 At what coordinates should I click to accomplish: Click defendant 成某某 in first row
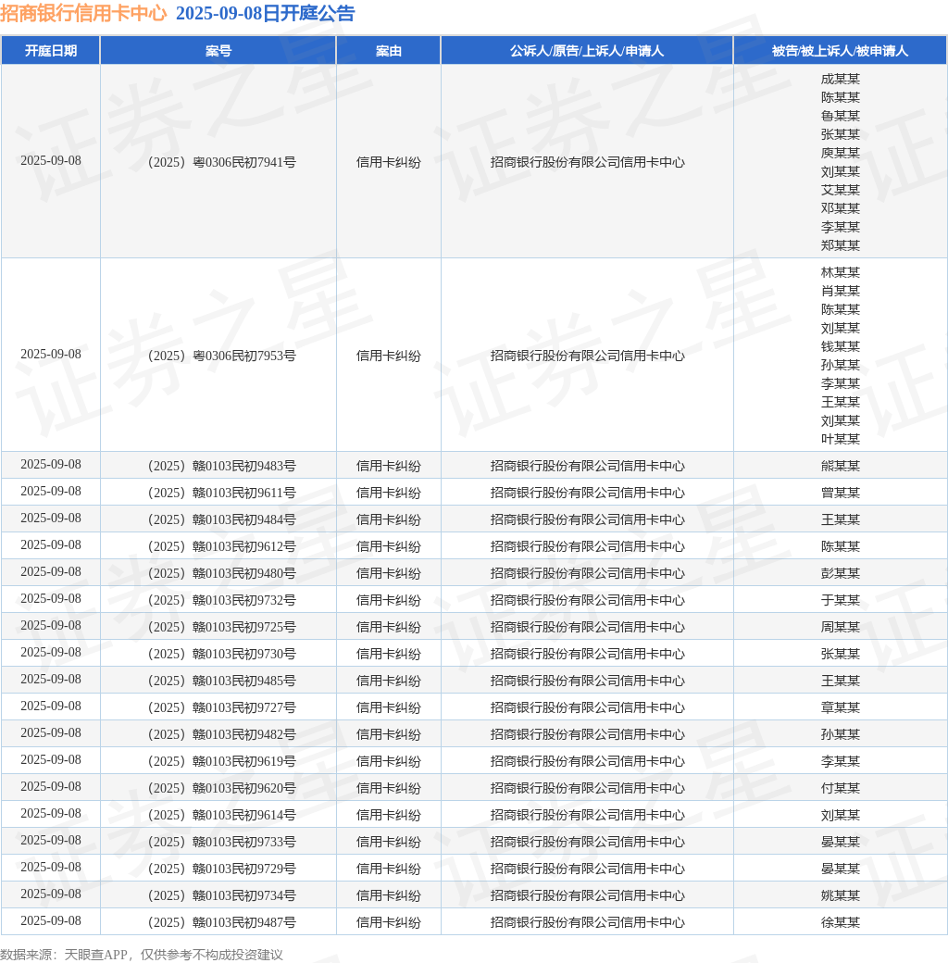tap(840, 79)
